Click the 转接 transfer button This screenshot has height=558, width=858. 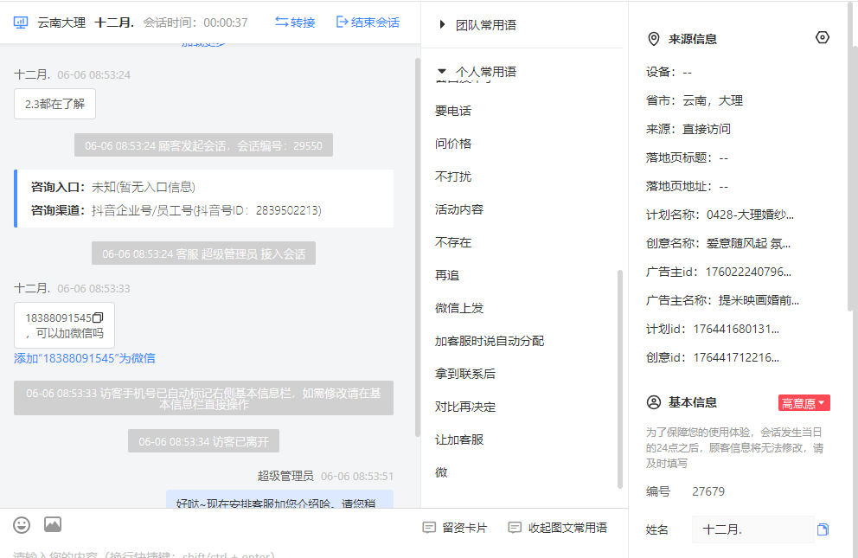tap(295, 22)
